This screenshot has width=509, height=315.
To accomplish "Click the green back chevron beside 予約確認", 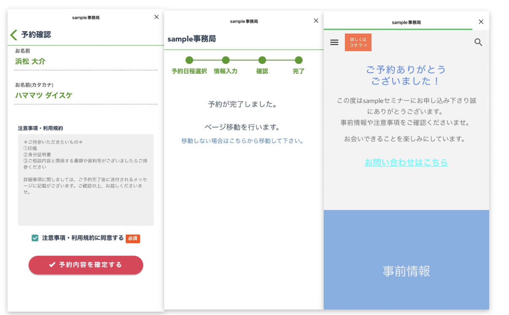I will tap(14, 35).
